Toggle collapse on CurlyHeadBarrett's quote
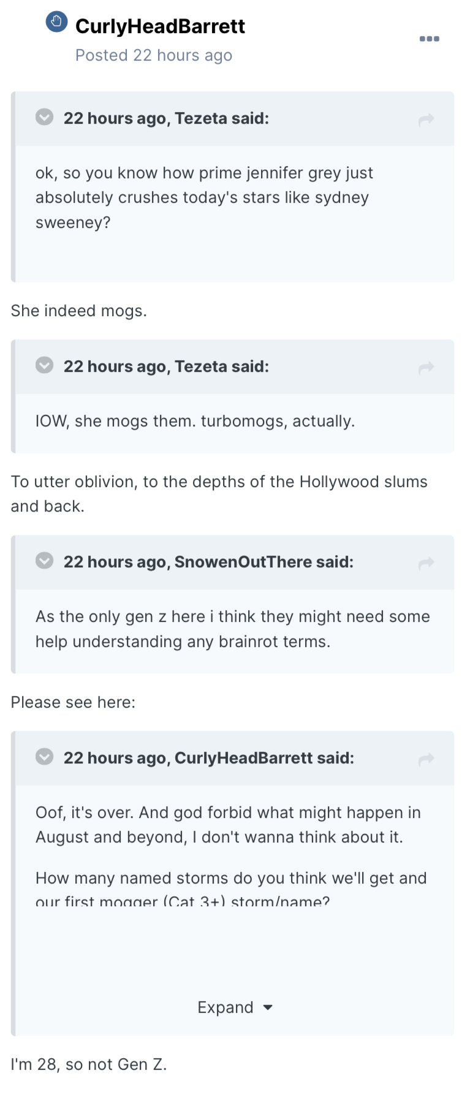Screen dimensions: 462x1098 coord(45,757)
